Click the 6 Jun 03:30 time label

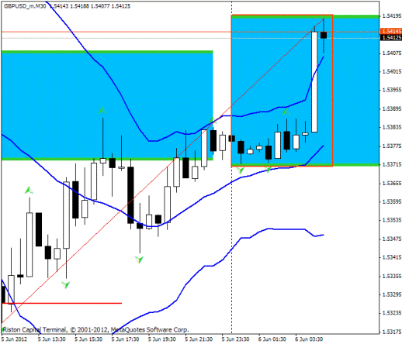click(309, 339)
